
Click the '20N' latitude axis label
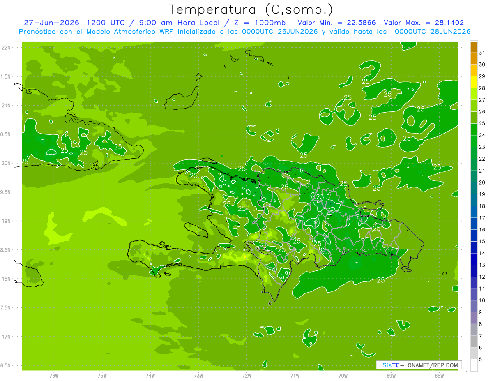[6, 163]
